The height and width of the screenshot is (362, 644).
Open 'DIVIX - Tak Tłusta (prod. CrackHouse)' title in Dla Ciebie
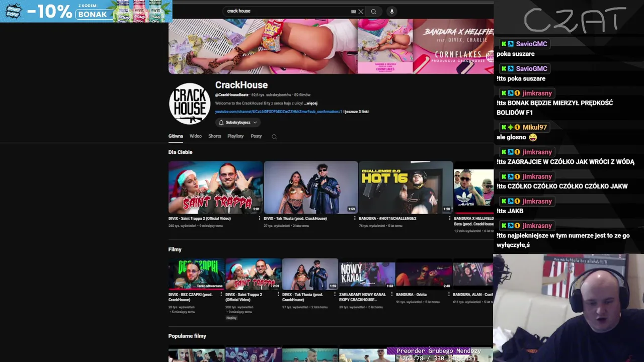(295, 219)
